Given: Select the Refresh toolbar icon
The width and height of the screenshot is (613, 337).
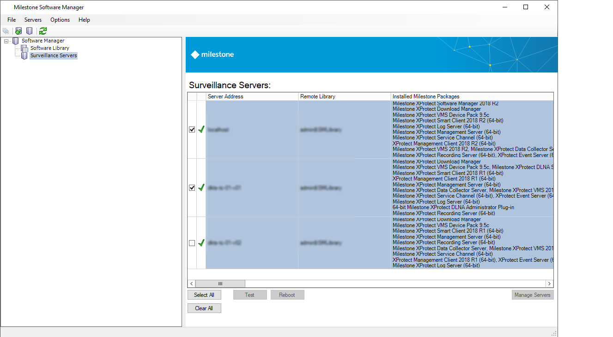Looking at the screenshot, I should point(43,31).
